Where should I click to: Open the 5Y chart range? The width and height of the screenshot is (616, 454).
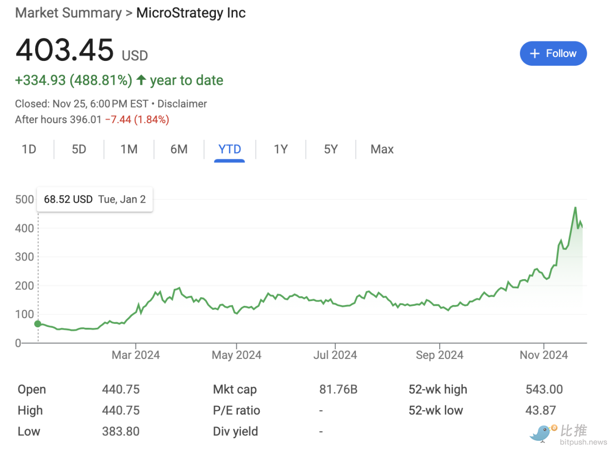(330, 149)
